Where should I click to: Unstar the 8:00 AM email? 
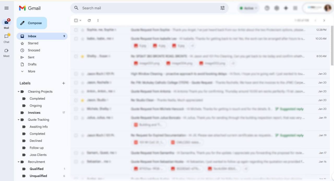point(82,56)
